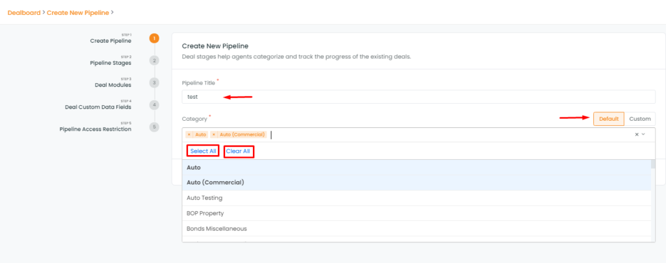Click the Pipeline Title input field
666x263 pixels.
418,97
